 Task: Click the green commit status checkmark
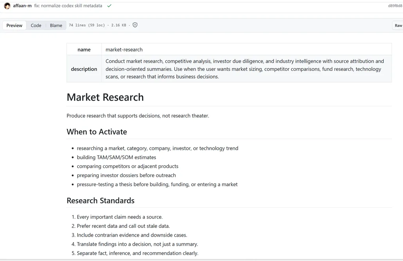coord(109,6)
